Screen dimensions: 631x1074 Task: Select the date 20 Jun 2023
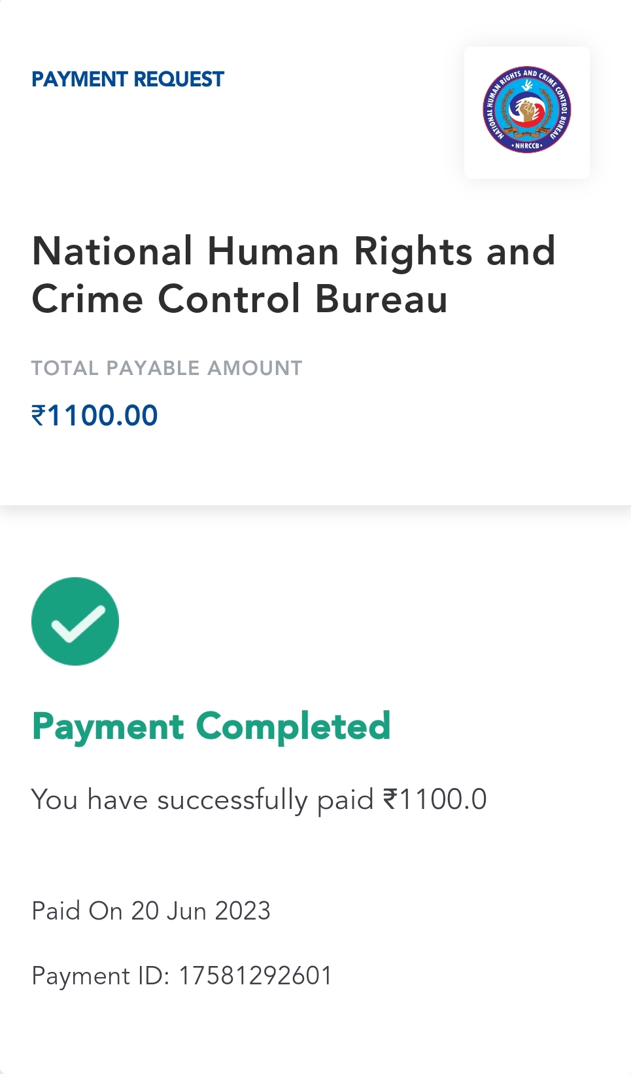point(201,911)
